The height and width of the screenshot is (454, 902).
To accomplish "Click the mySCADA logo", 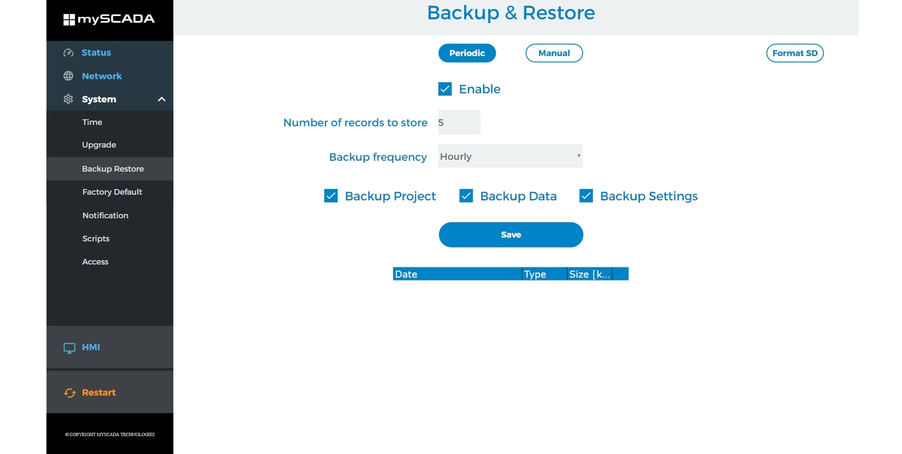I will (x=109, y=19).
